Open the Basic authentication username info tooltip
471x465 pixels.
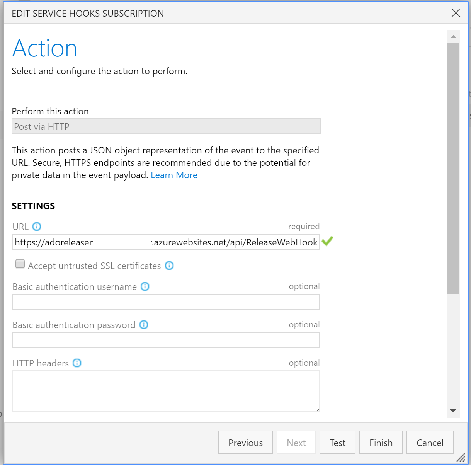145,286
